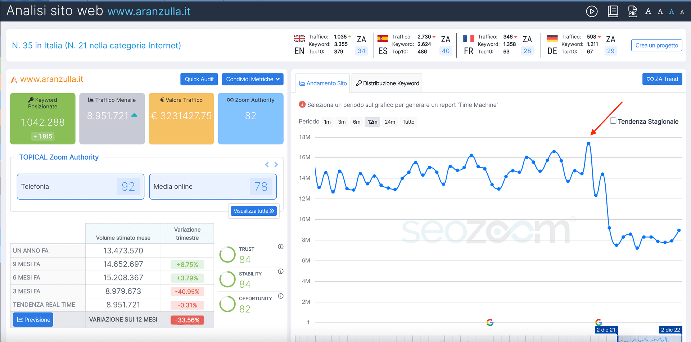
Task: Click Zoom Authority blue card
Action: click(250, 119)
